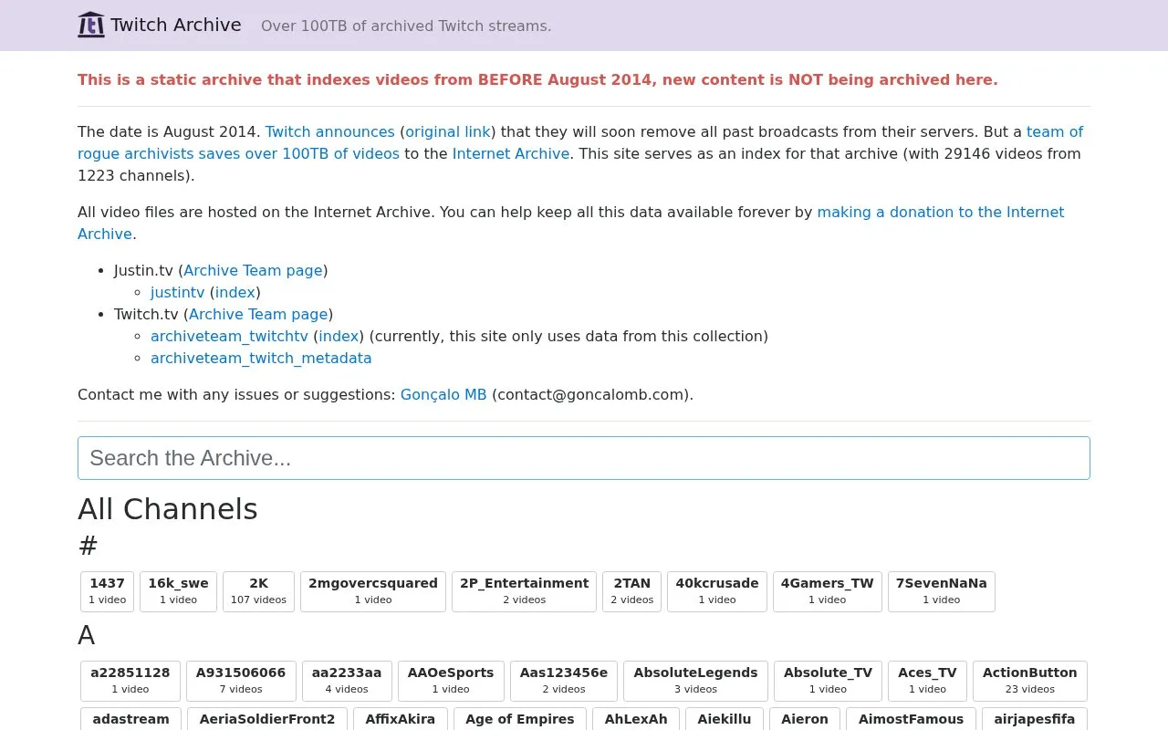This screenshot has height=730, width=1168.
Task: Open the Internet Archive link
Action: coord(511,153)
